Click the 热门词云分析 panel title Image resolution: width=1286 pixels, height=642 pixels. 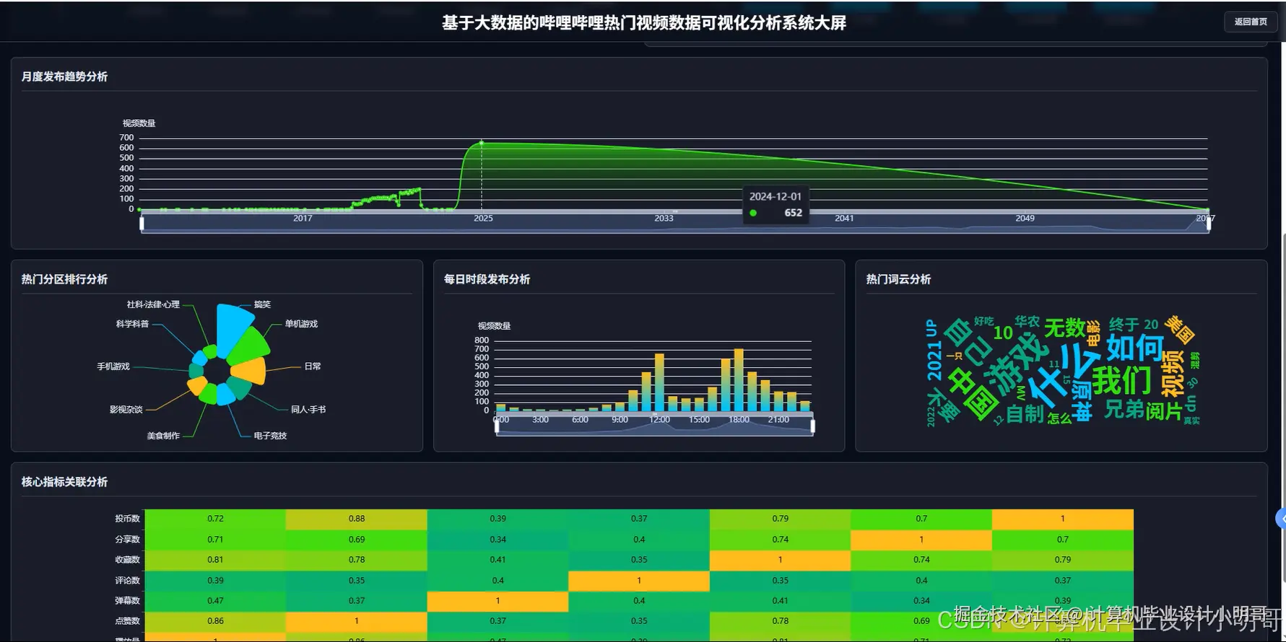coord(898,279)
